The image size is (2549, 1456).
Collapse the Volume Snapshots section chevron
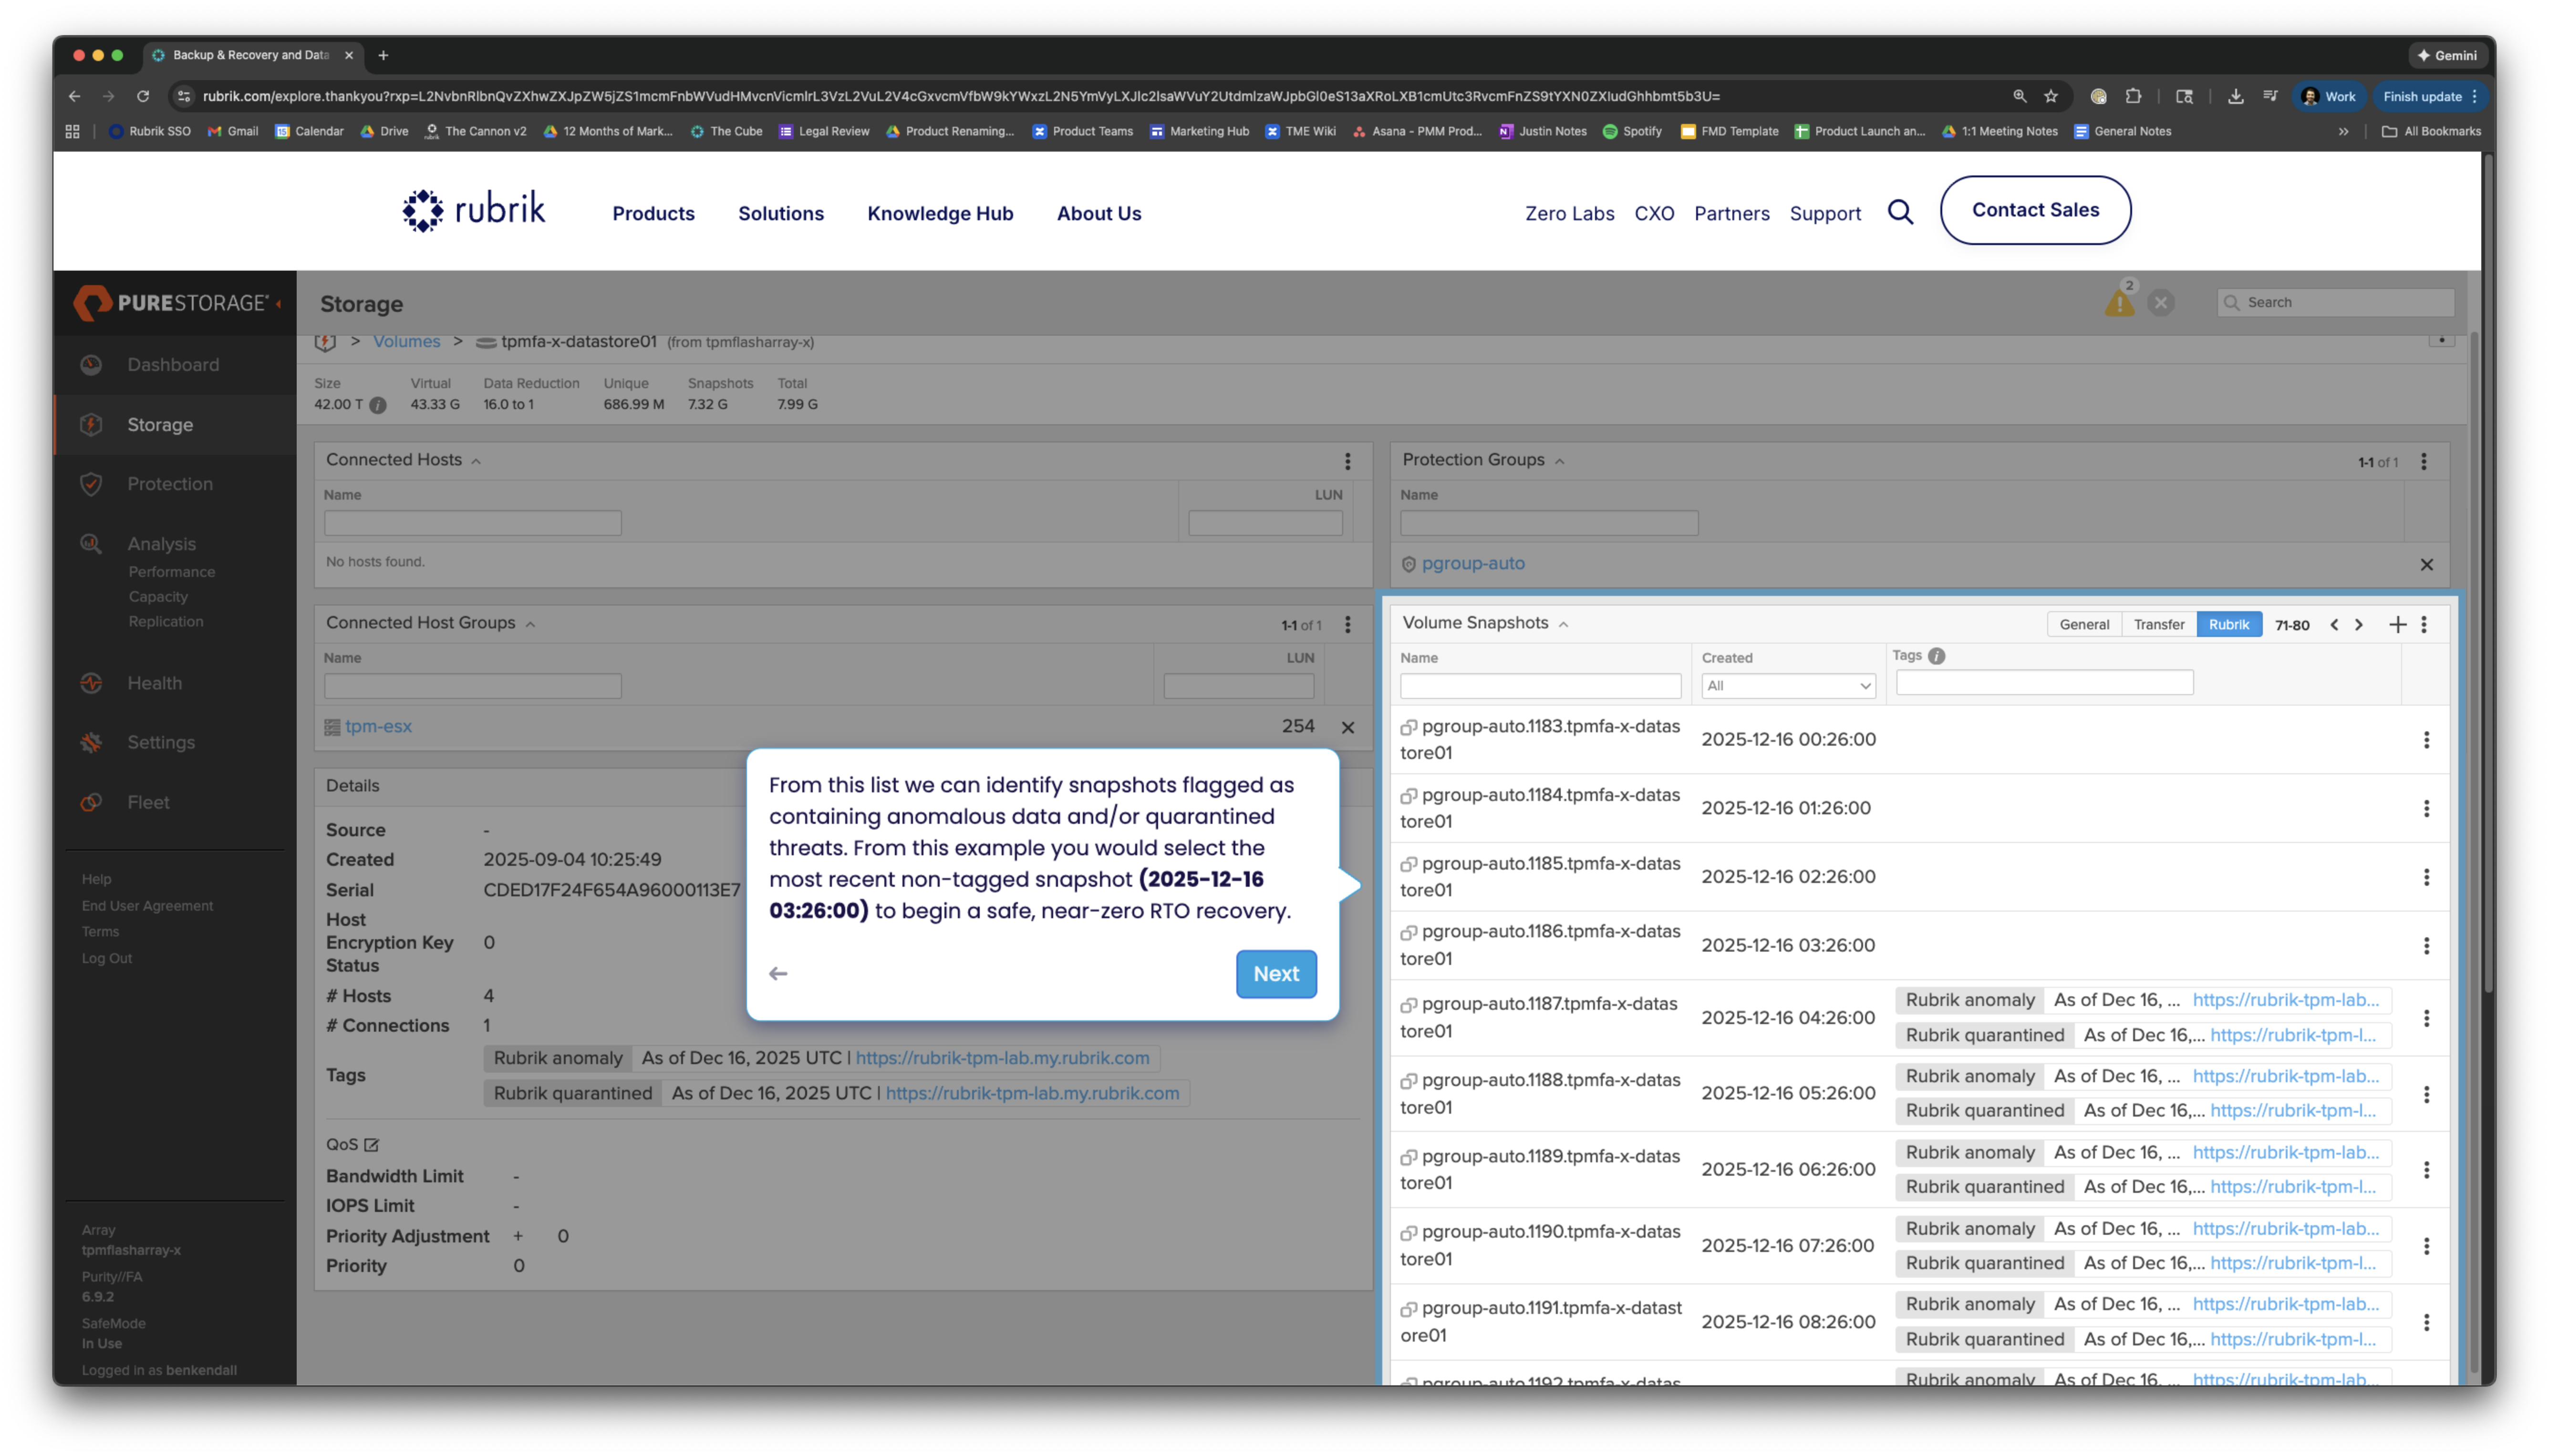(1564, 624)
